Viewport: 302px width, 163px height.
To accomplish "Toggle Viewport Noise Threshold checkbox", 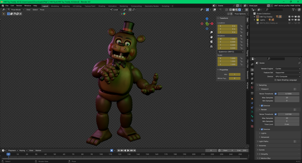I will click(276, 94).
